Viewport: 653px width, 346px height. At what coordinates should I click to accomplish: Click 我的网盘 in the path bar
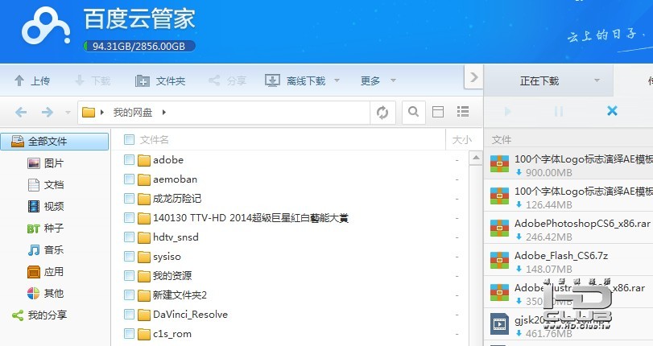click(133, 112)
